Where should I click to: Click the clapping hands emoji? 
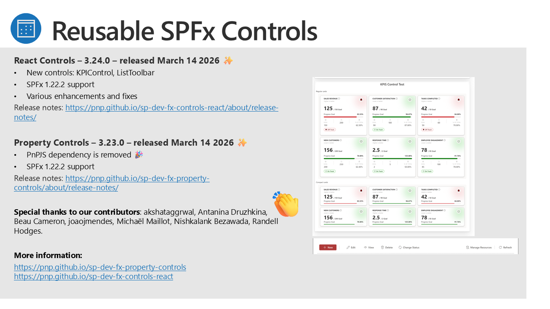(x=286, y=205)
